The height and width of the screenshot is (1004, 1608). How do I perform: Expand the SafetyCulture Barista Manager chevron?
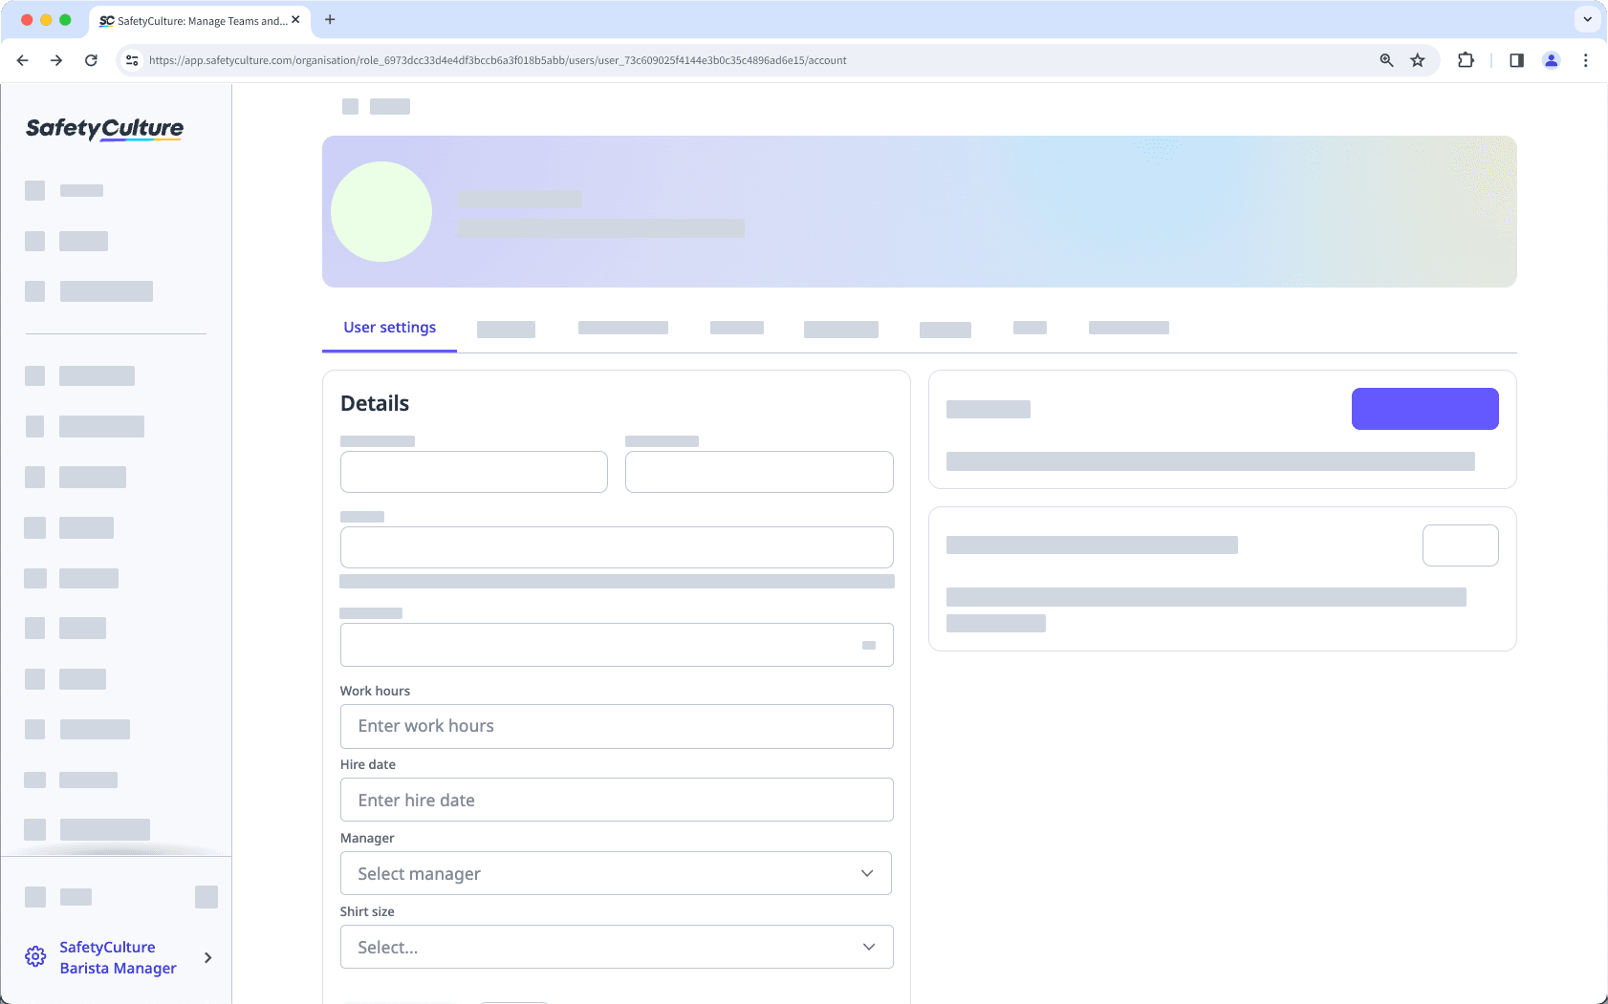207,957
